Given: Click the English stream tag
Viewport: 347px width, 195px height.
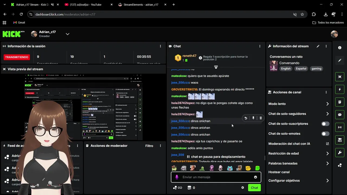Looking at the screenshot, I should point(286,69).
